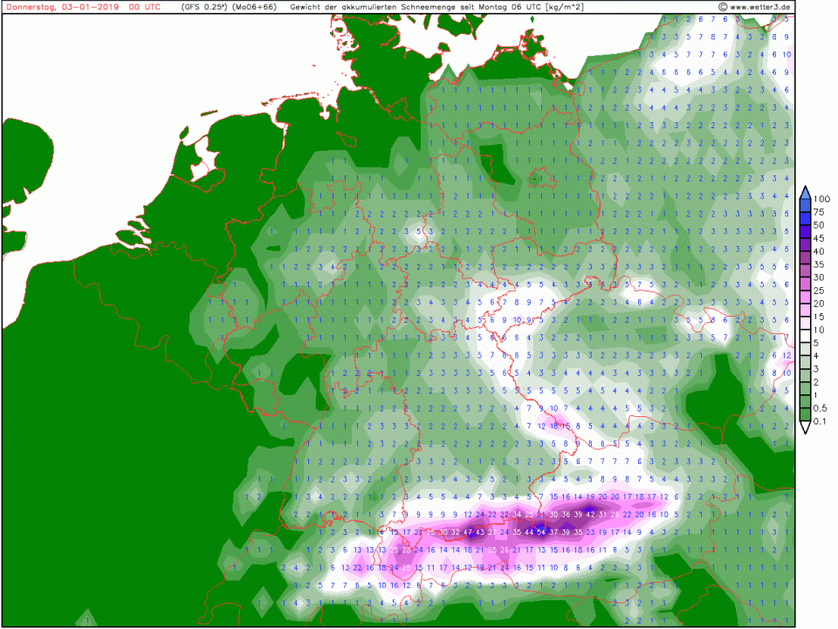Click the peak snow value '54' on the map
This screenshot has width=838, height=629.
[541, 532]
